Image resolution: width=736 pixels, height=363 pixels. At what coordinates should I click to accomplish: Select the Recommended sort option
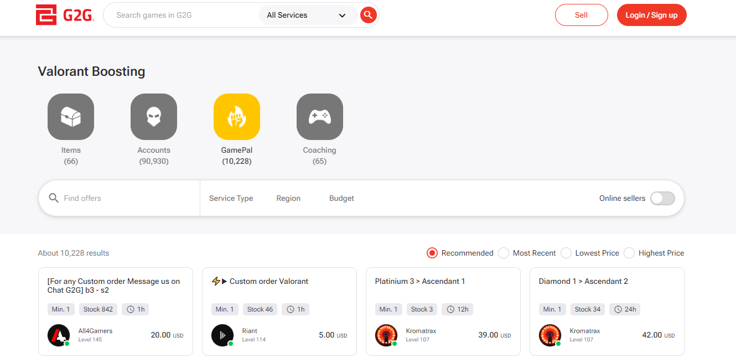click(x=460, y=253)
